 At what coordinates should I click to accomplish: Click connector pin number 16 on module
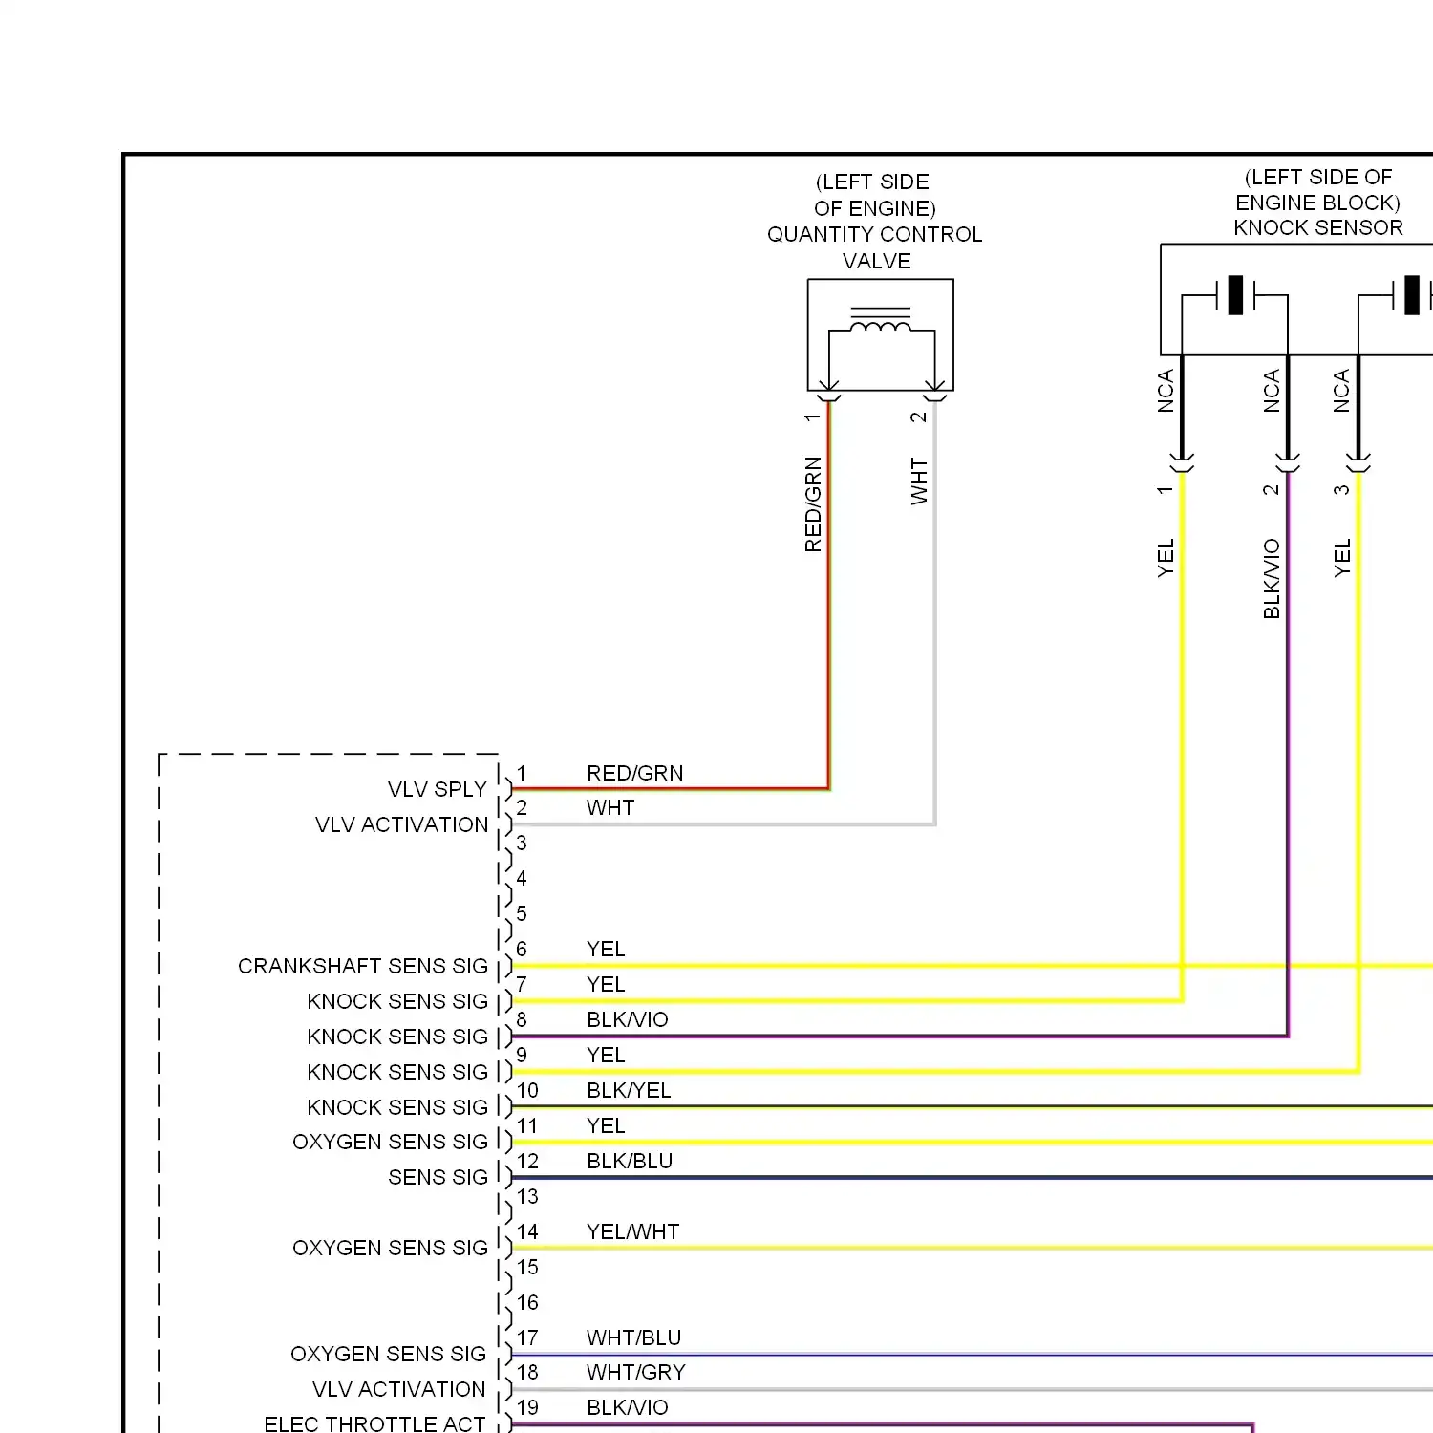coord(527,1302)
